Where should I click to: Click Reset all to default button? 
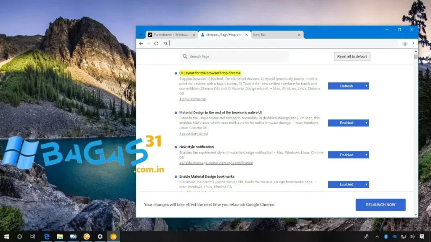(352, 57)
